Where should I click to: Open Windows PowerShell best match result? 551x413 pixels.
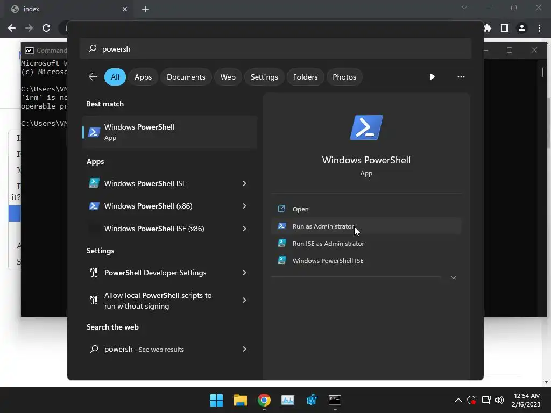169,132
